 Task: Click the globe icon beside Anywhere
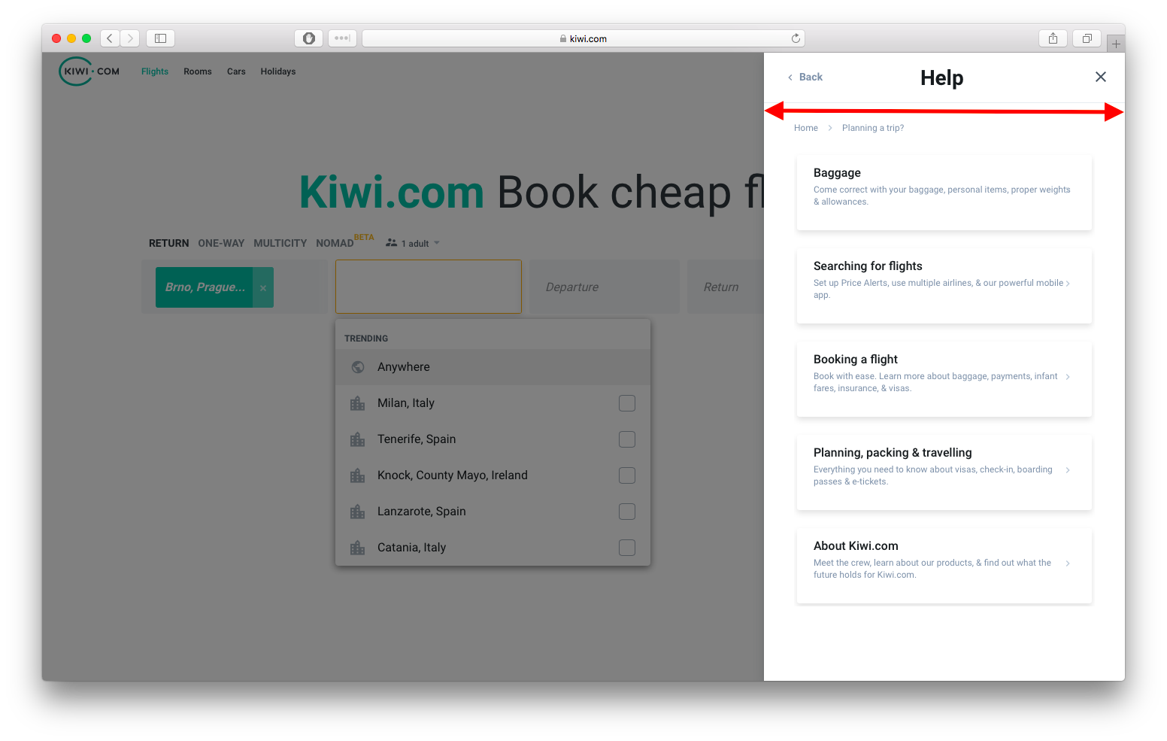(357, 367)
